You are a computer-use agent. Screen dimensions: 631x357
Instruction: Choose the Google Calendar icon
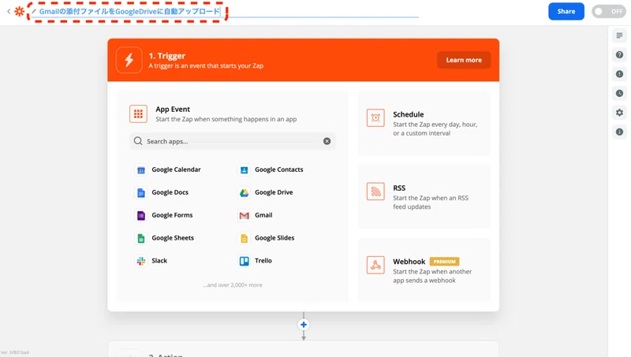click(141, 170)
